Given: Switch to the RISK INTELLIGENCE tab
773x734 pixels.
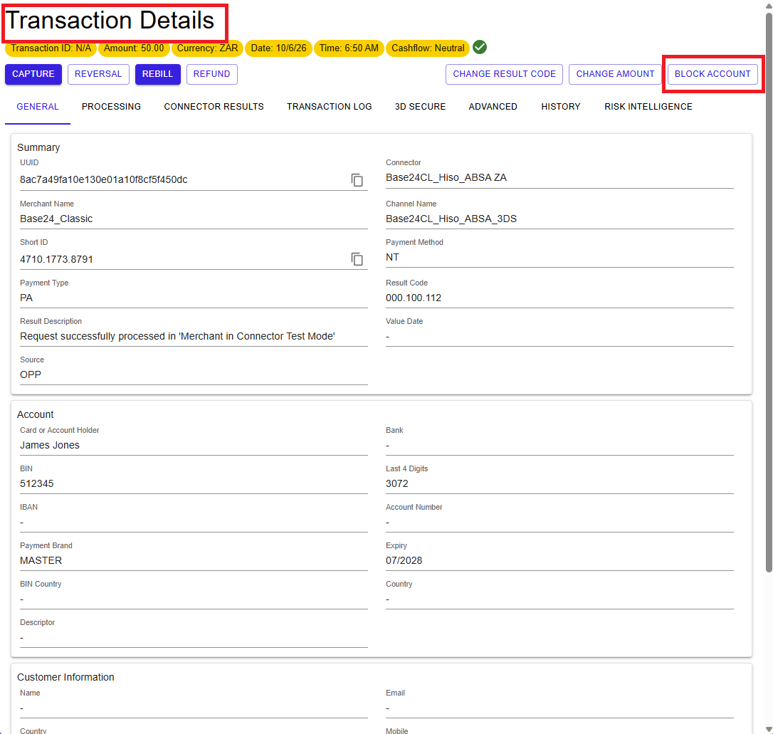Looking at the screenshot, I should [x=648, y=107].
